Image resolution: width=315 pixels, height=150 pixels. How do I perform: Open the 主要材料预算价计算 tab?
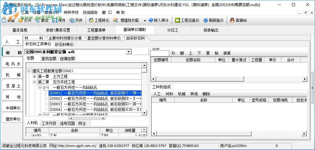pos(65,38)
